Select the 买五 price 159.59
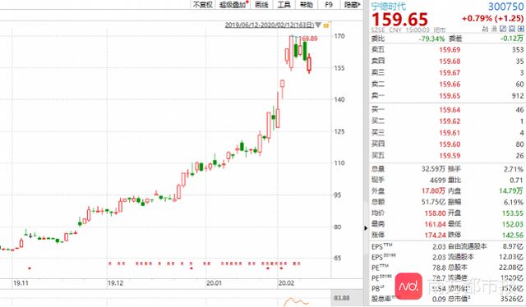This screenshot has height=307, width=526. coord(450,156)
